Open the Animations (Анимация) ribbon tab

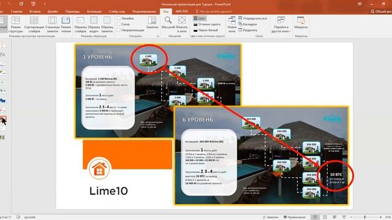coord(94,12)
